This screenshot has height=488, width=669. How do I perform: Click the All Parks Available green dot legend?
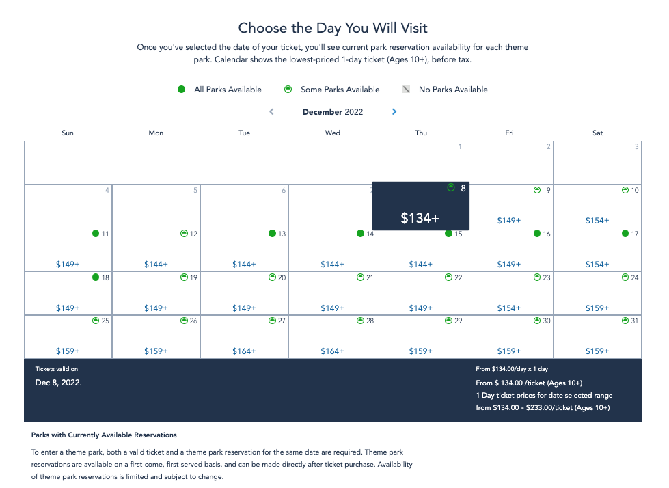181,89
